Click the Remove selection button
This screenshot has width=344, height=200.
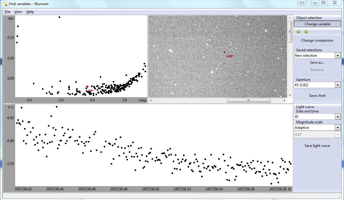[x=317, y=70]
